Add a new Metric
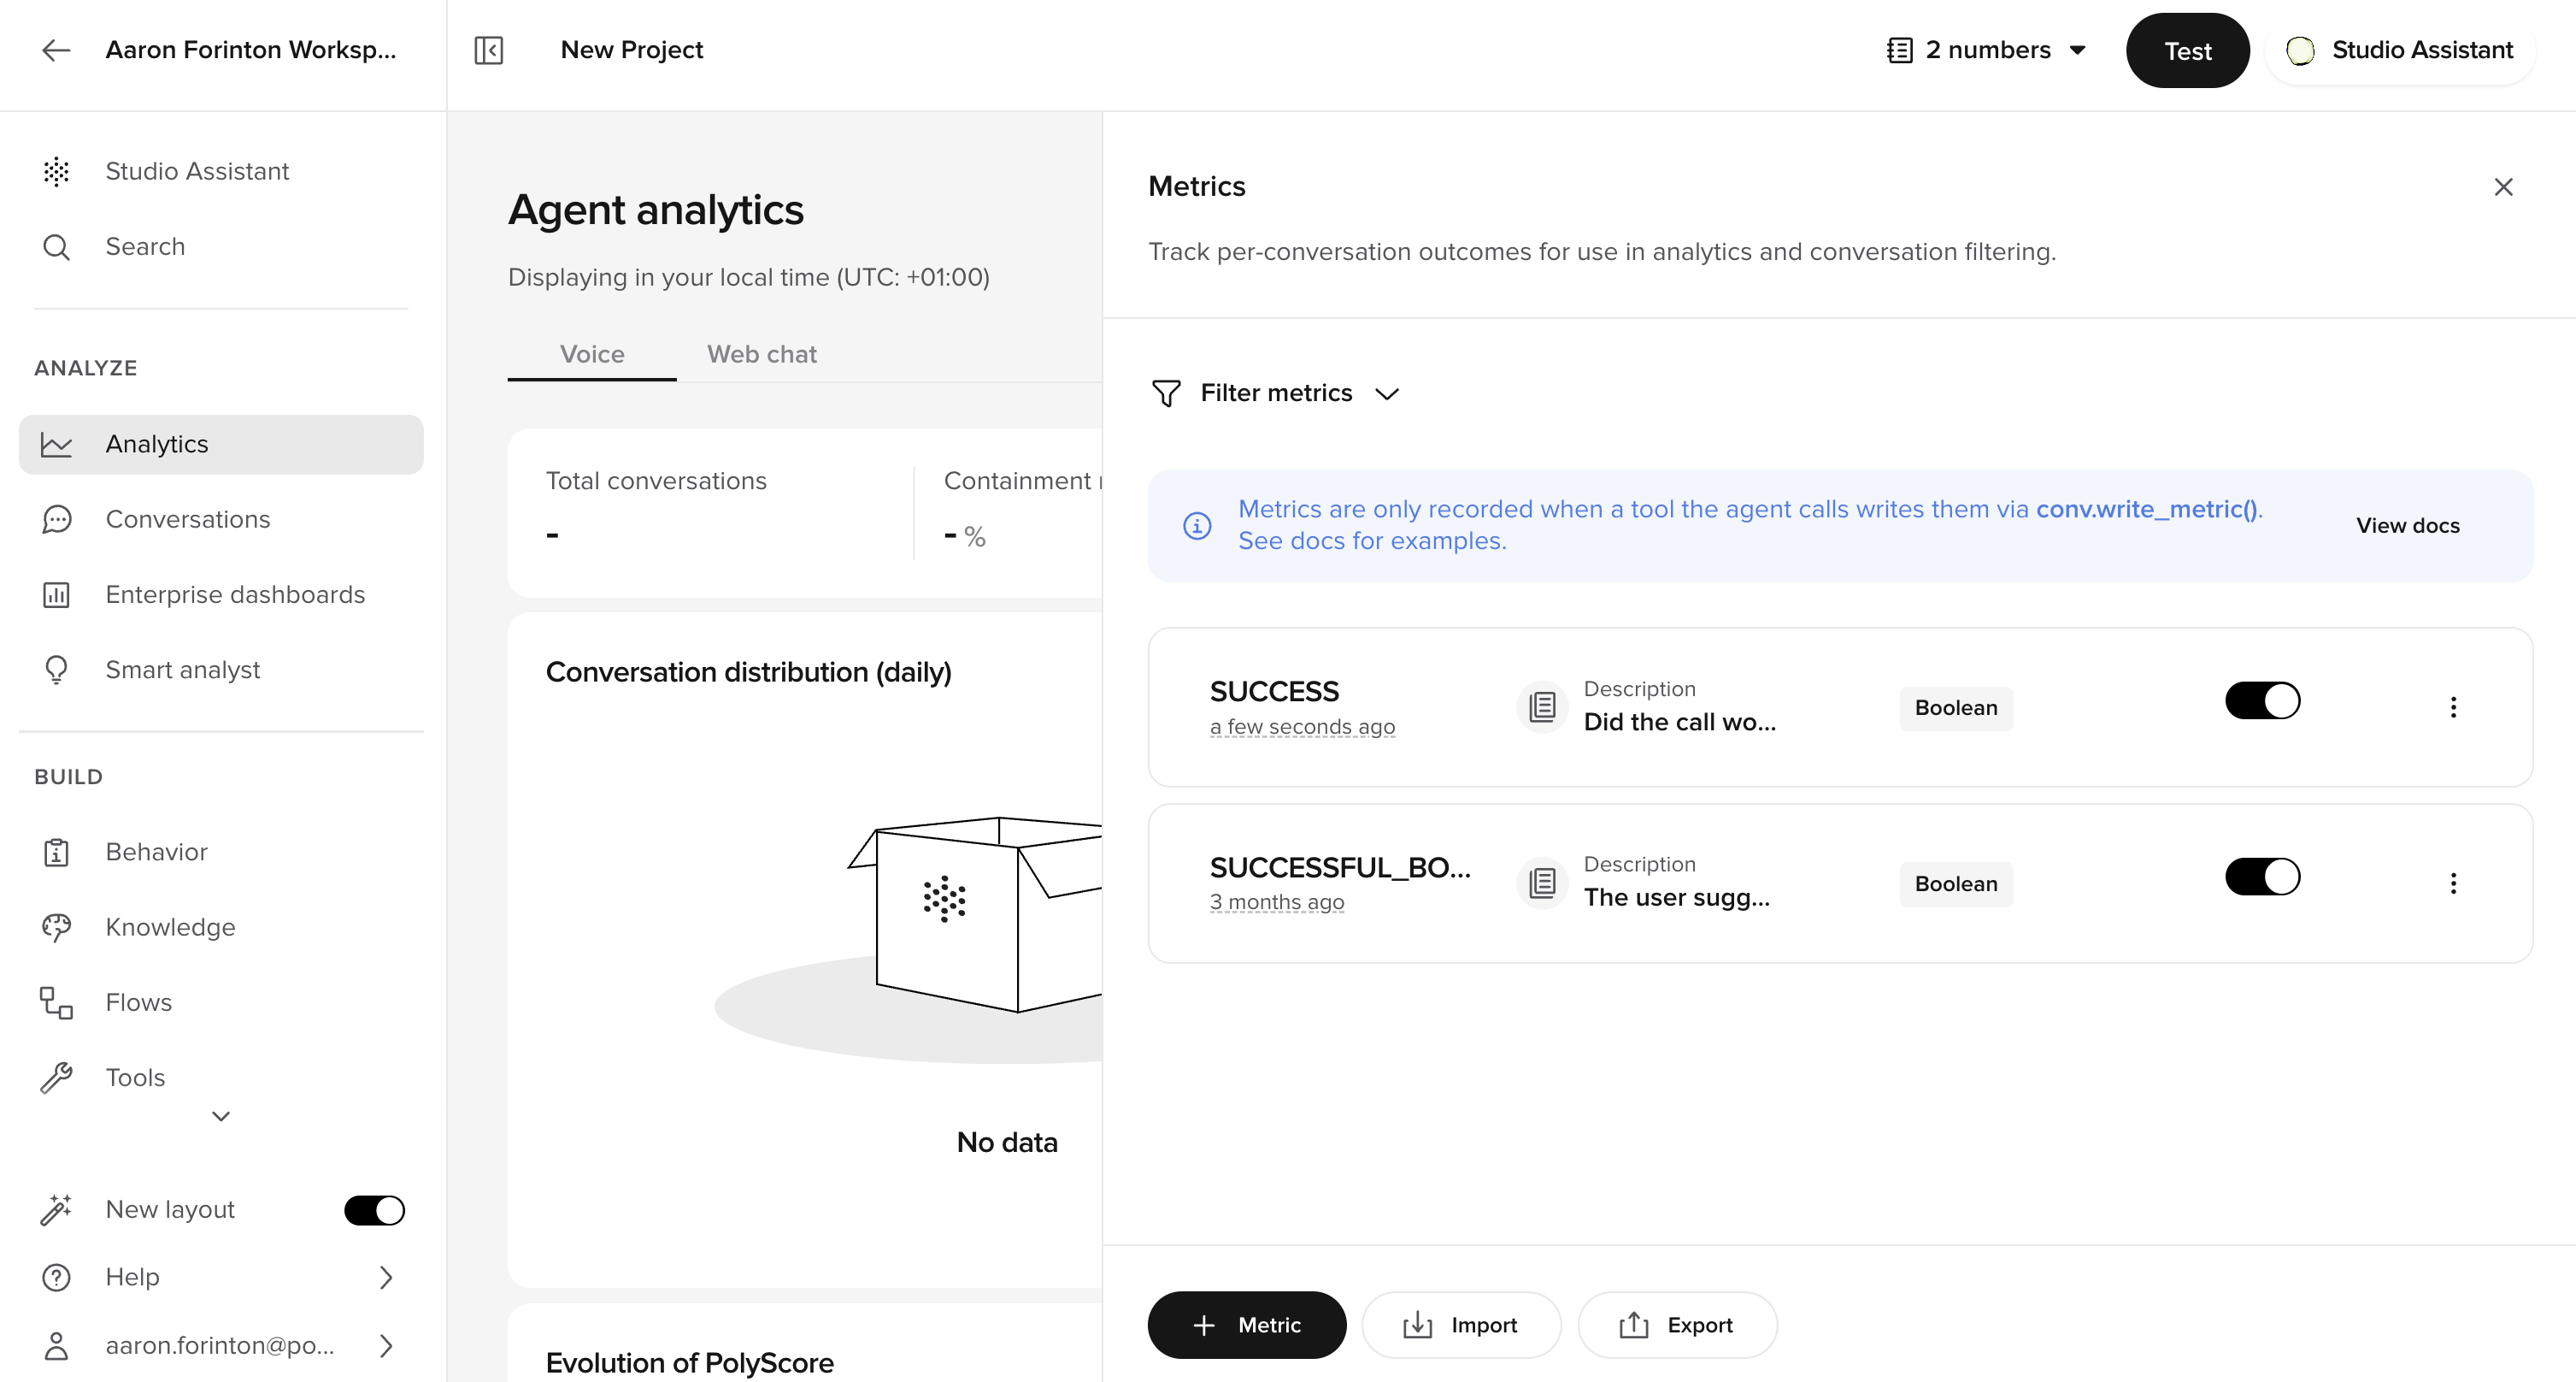Screen dimensions: 2576x1382 coord(1246,1325)
